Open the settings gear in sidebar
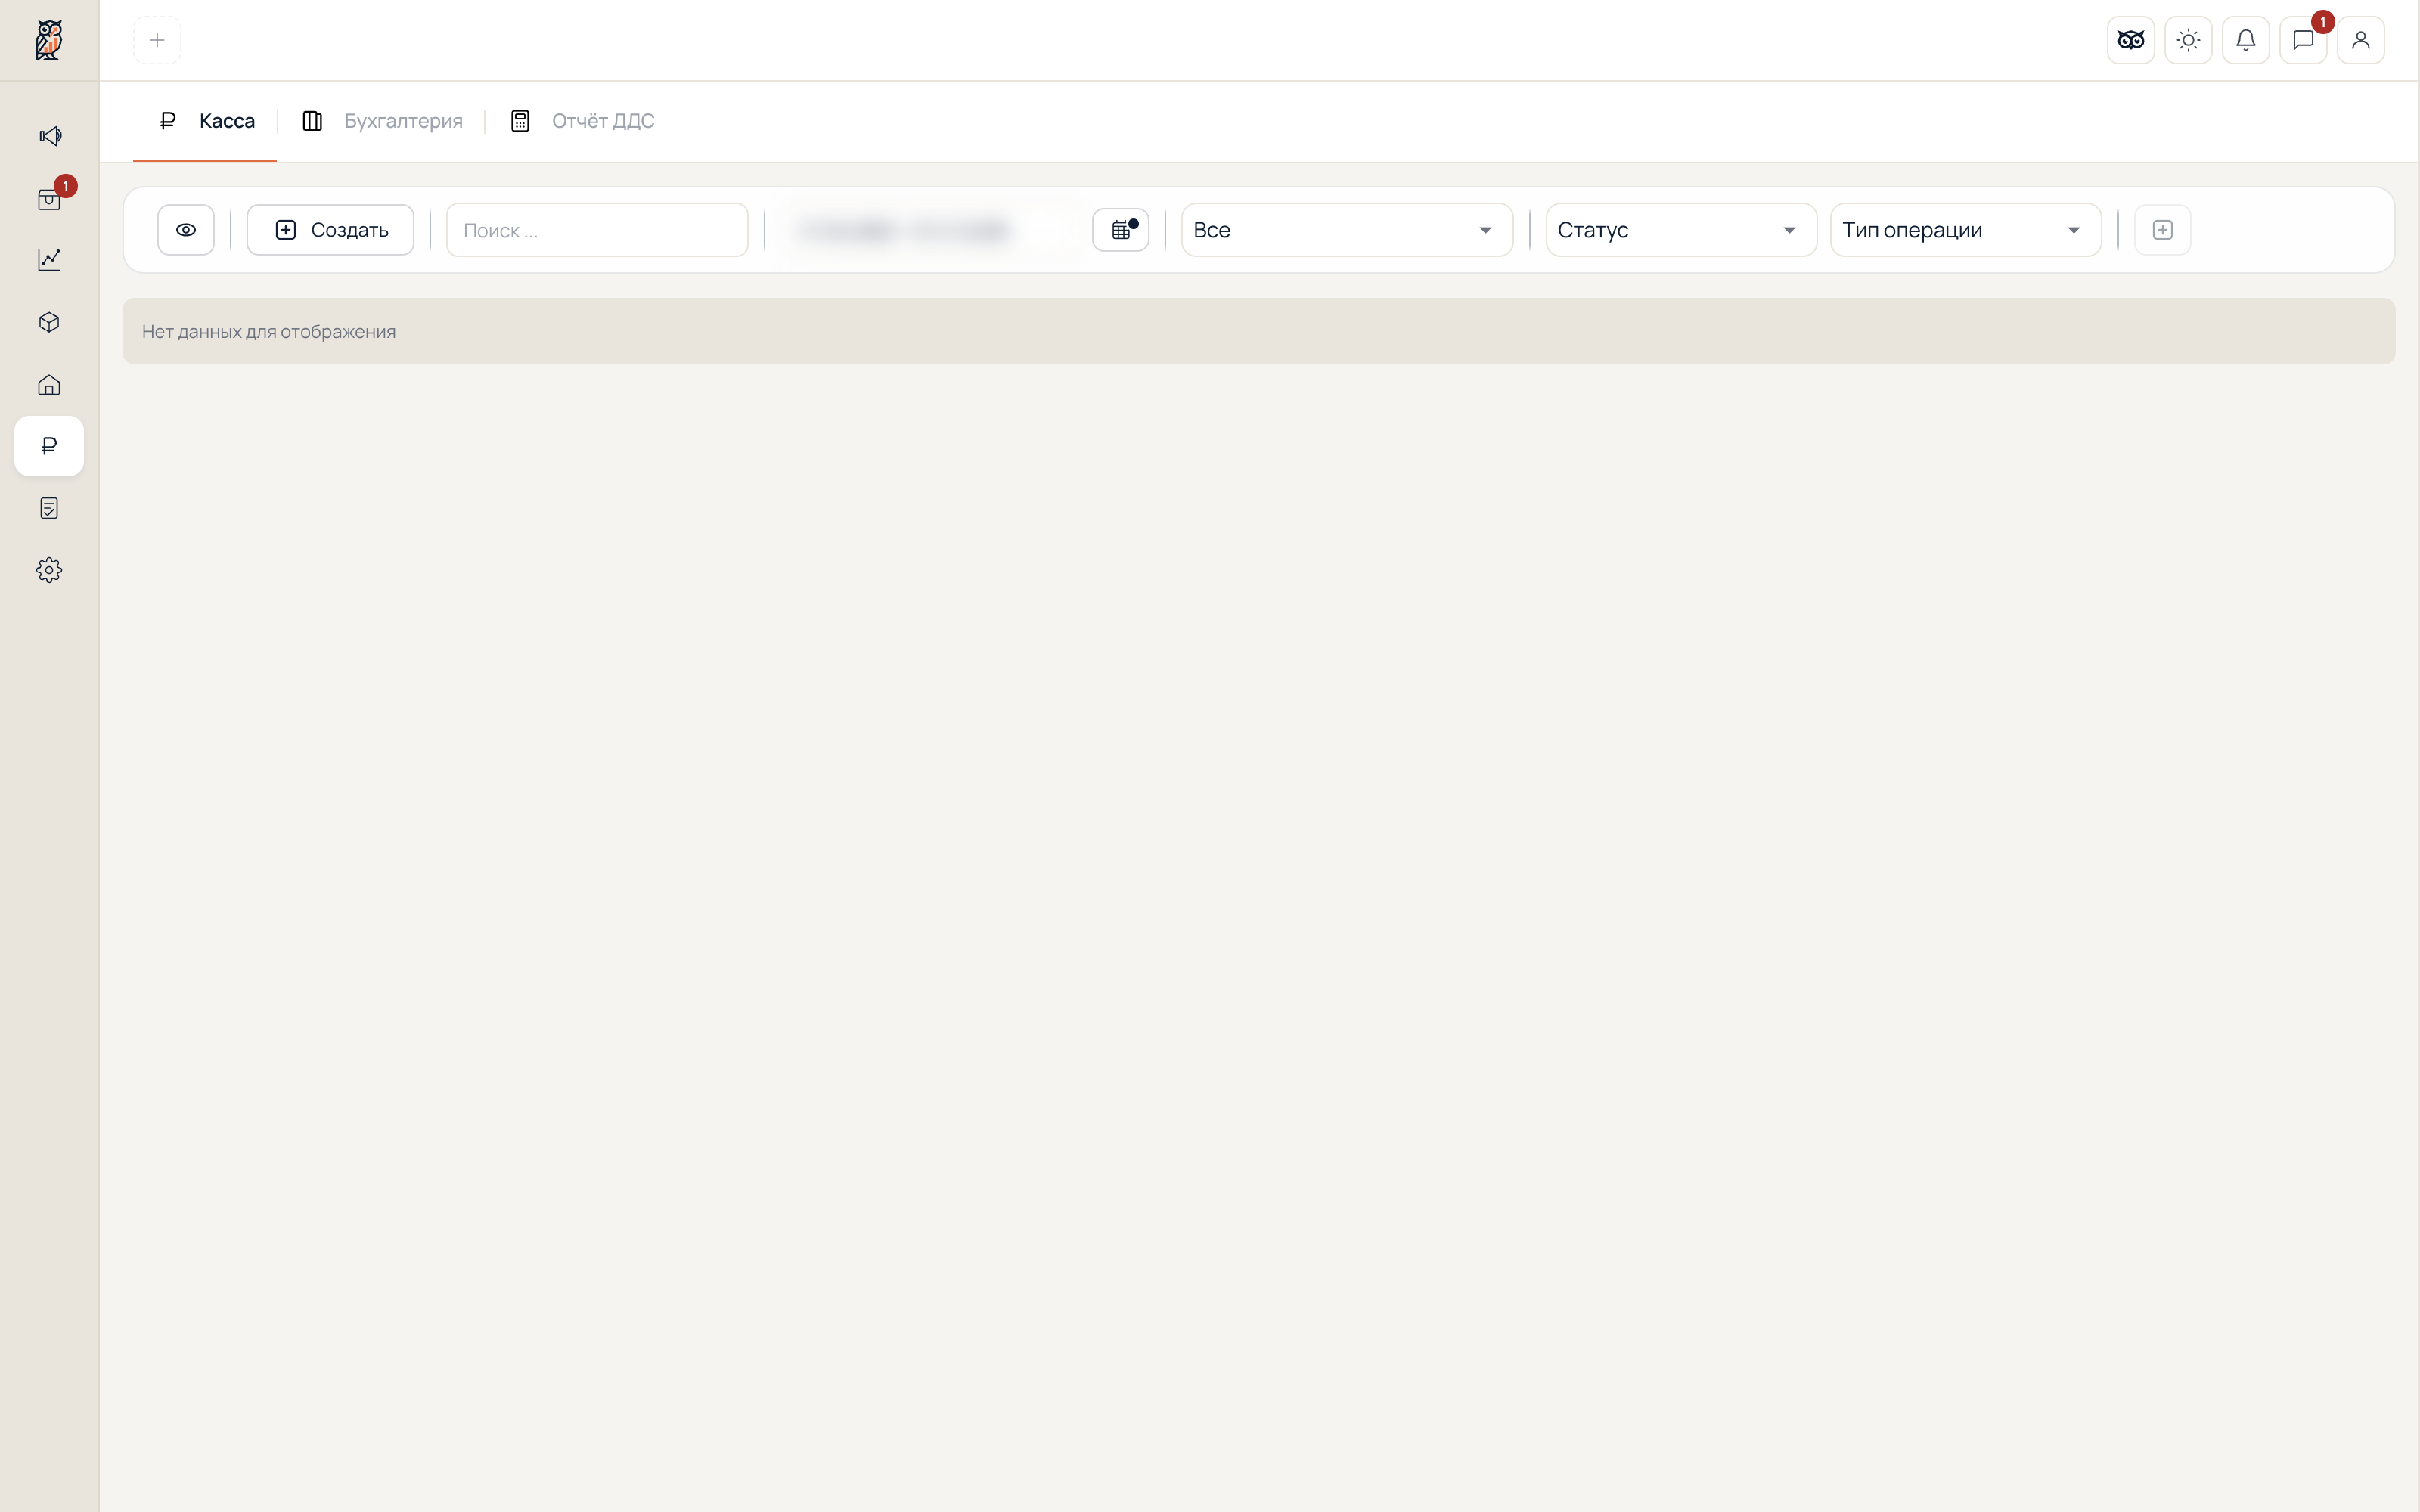The height and width of the screenshot is (1512, 2420). click(x=49, y=570)
